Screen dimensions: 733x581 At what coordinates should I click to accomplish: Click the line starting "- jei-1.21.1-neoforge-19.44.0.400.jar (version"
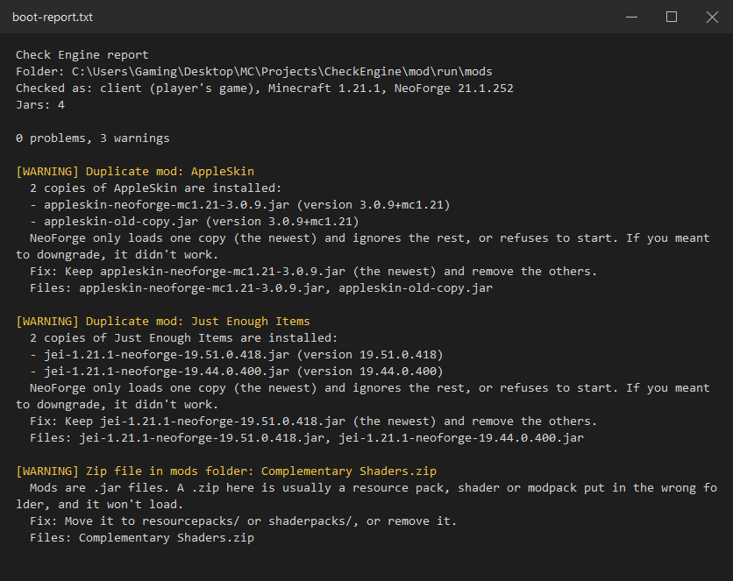pyautogui.click(x=237, y=372)
